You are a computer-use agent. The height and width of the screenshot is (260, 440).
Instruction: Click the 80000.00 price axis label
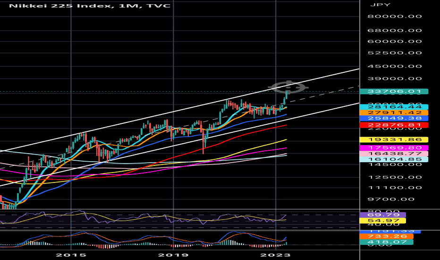(395, 16)
